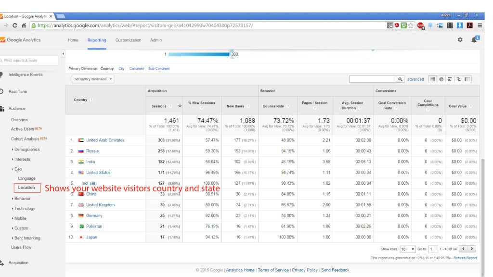The width and height of the screenshot is (493, 277).
Task: Open the Home tab
Action: [73, 40]
